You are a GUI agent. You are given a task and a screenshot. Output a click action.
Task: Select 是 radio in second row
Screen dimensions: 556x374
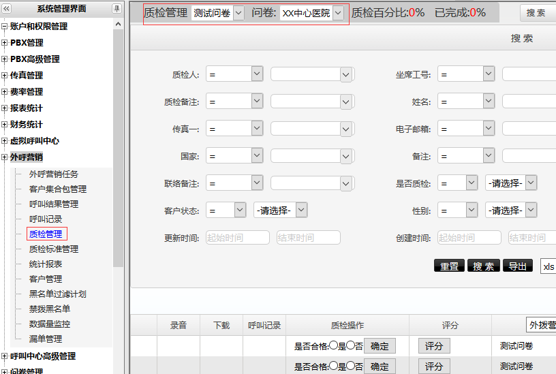(x=334, y=366)
